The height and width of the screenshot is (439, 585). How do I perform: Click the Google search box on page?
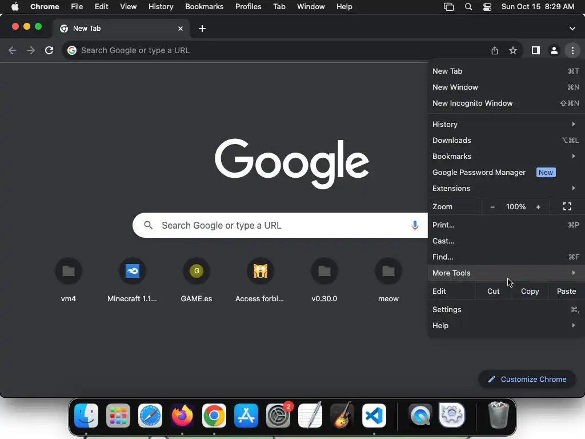tap(280, 225)
